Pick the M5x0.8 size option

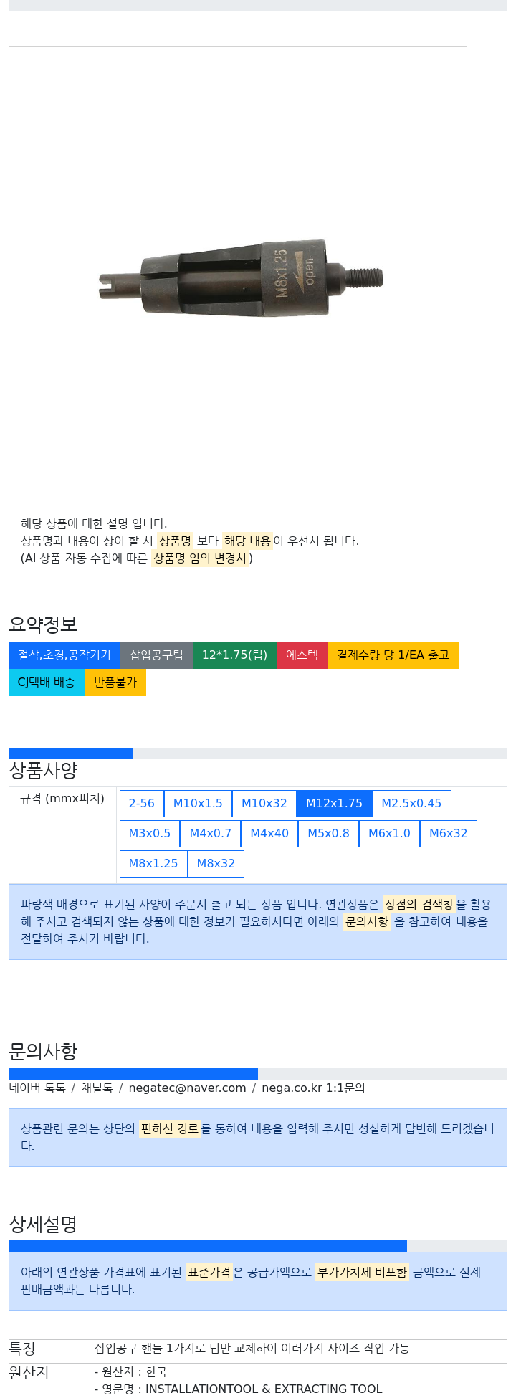328,834
